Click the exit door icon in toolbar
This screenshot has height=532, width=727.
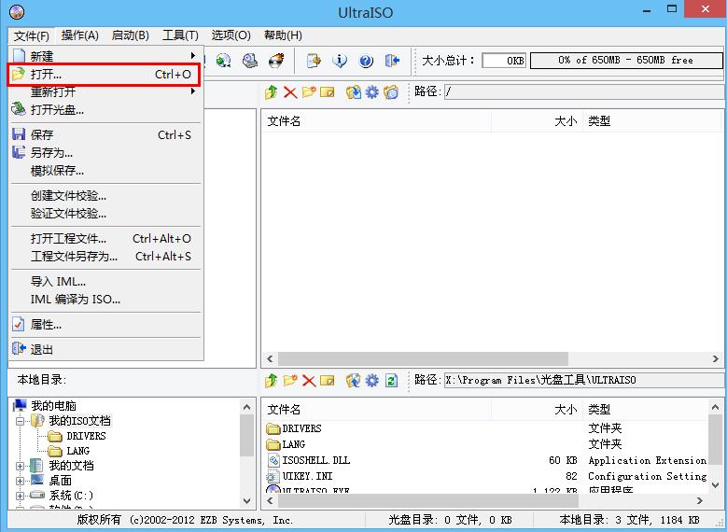pos(392,61)
